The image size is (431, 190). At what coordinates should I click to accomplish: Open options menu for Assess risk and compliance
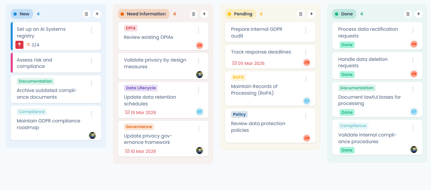[x=91, y=61]
